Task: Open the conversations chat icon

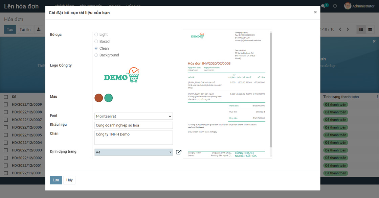Action: (x=323, y=6)
